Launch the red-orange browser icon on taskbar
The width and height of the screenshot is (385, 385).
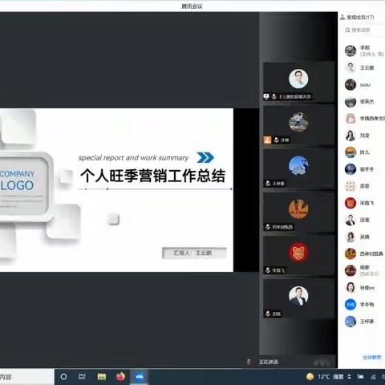coord(120,377)
